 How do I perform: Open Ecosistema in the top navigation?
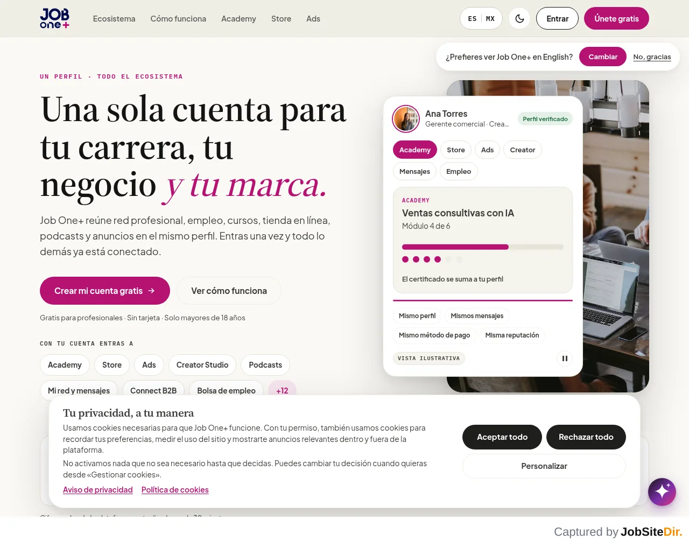click(114, 18)
